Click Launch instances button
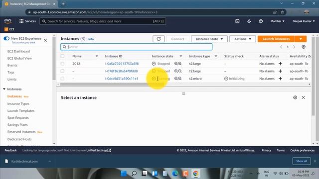Screen dimensions: 319x179 pos(276,39)
